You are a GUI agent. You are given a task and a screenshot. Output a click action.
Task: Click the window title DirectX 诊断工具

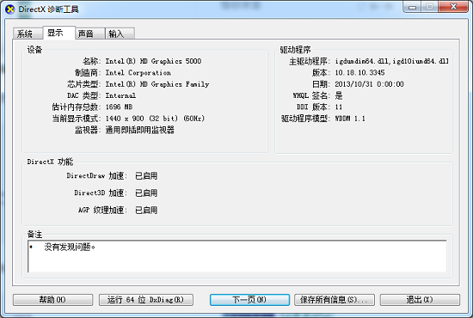(x=48, y=9)
